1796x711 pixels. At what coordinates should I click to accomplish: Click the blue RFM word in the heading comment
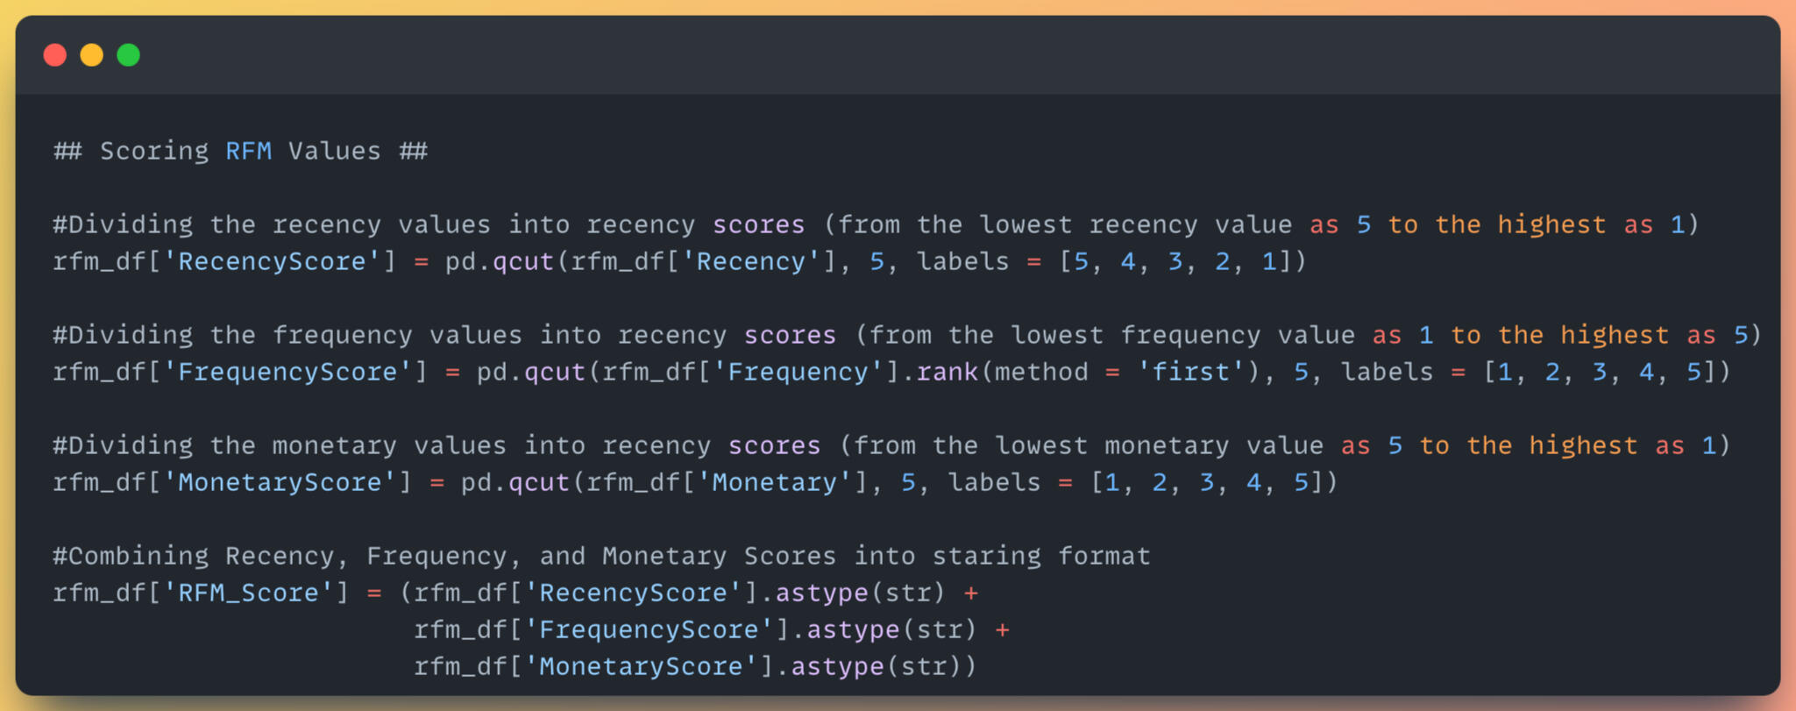248,151
